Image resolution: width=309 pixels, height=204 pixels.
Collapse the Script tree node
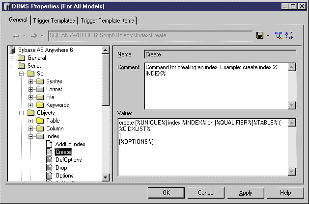point(12,66)
